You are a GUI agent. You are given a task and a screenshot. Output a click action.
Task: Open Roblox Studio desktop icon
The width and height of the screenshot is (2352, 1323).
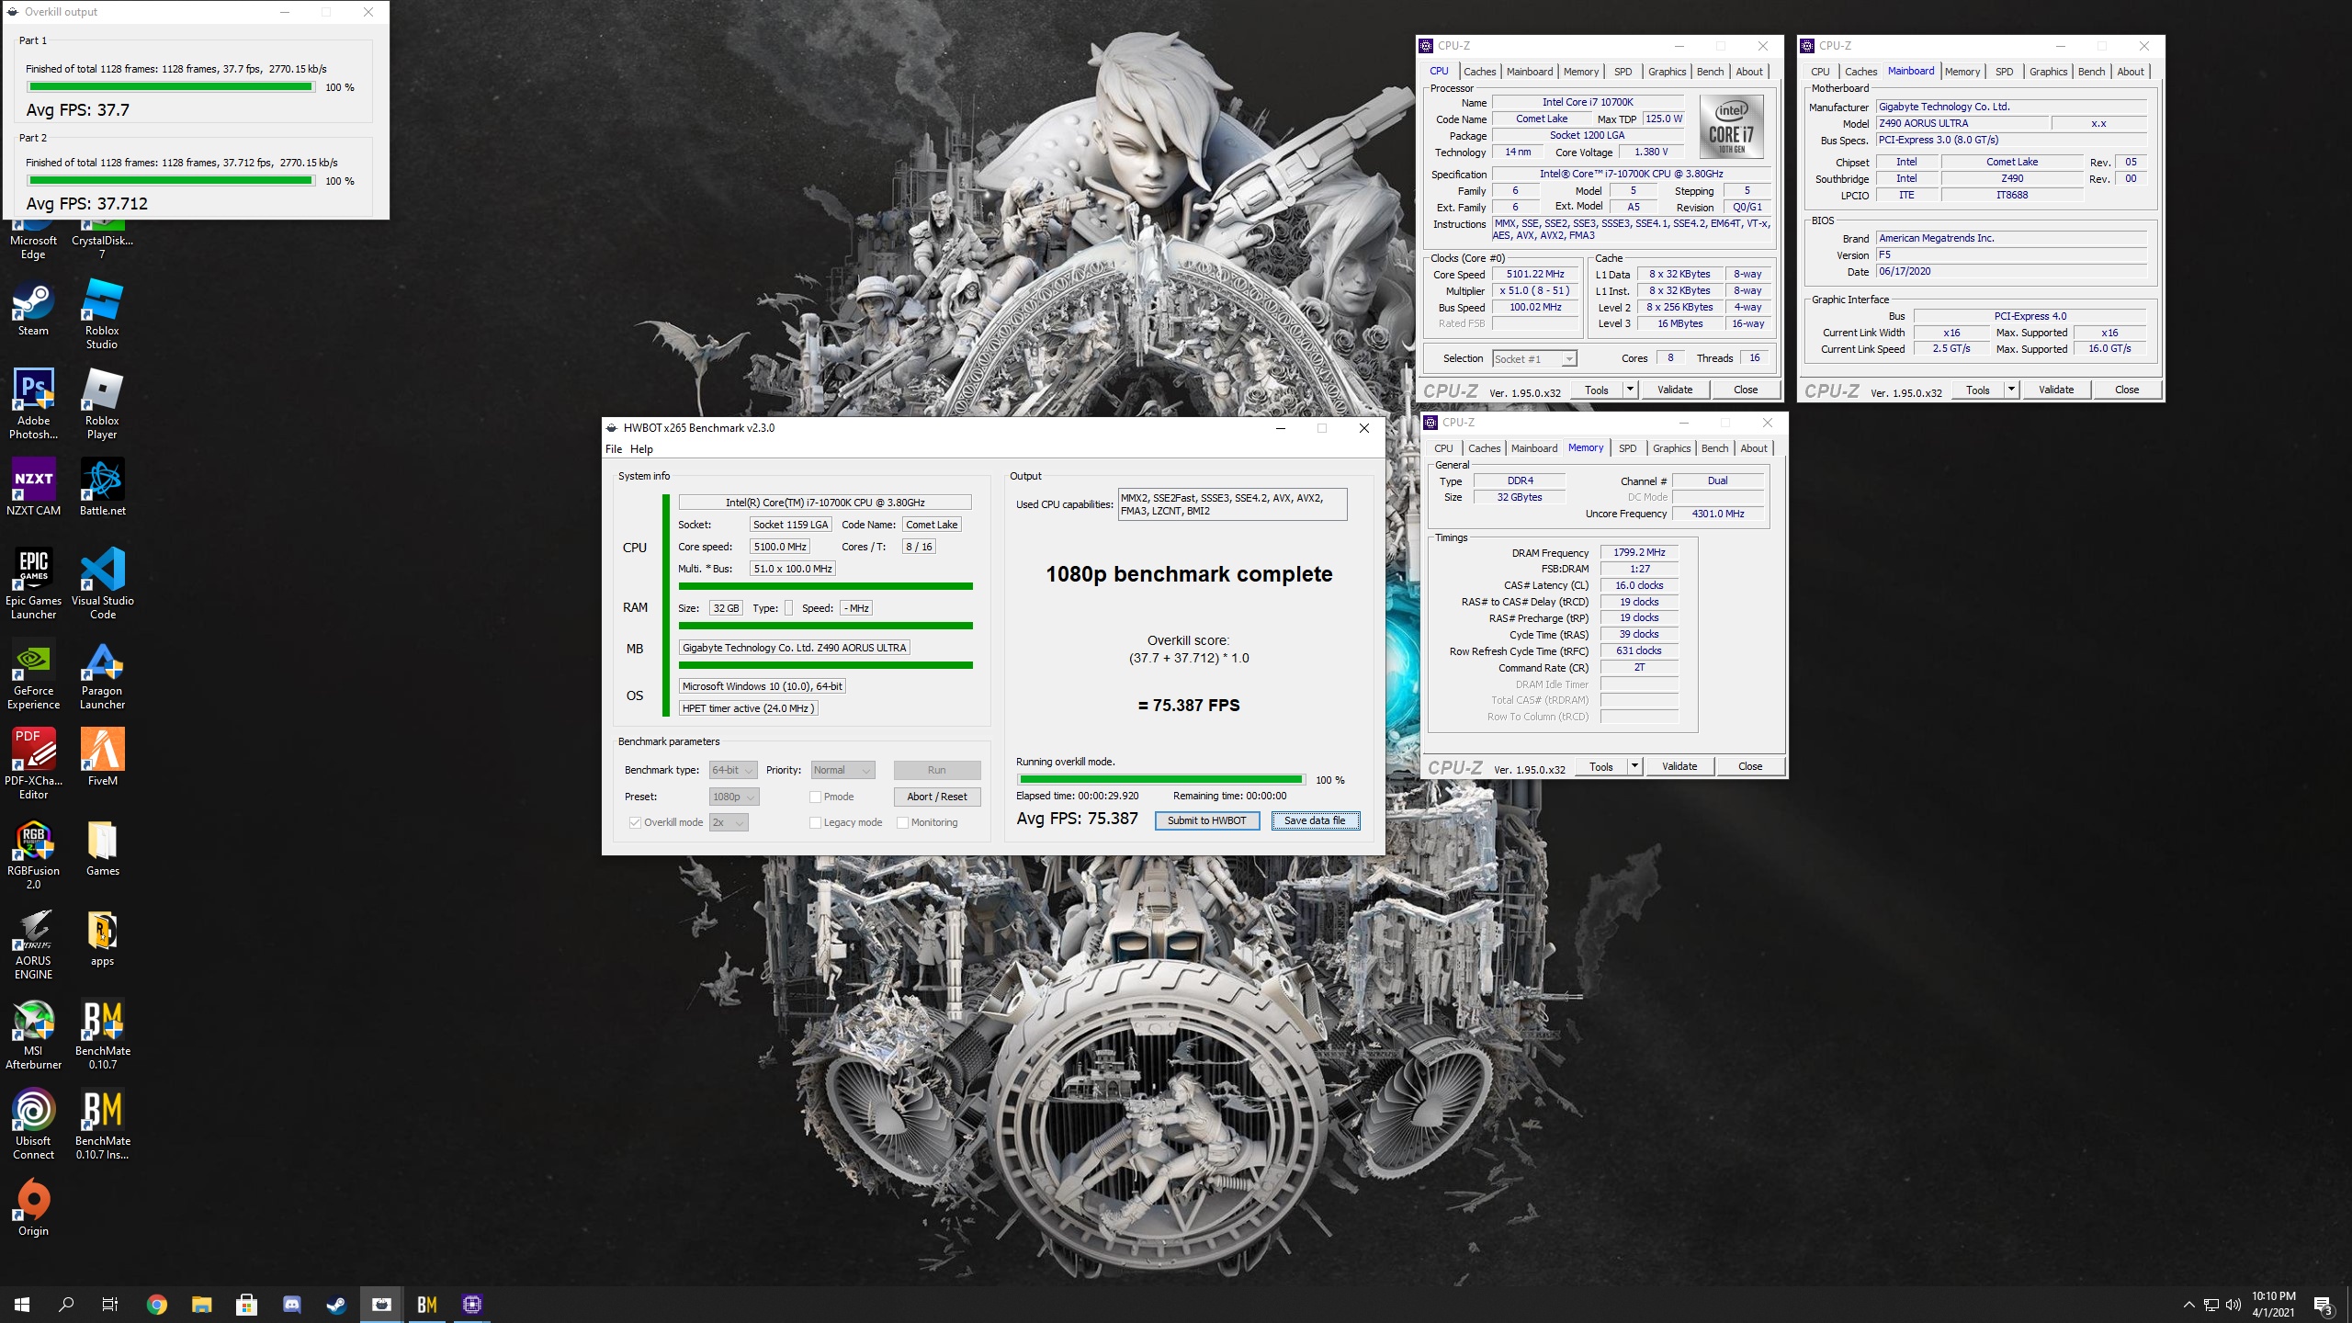pos(102,315)
